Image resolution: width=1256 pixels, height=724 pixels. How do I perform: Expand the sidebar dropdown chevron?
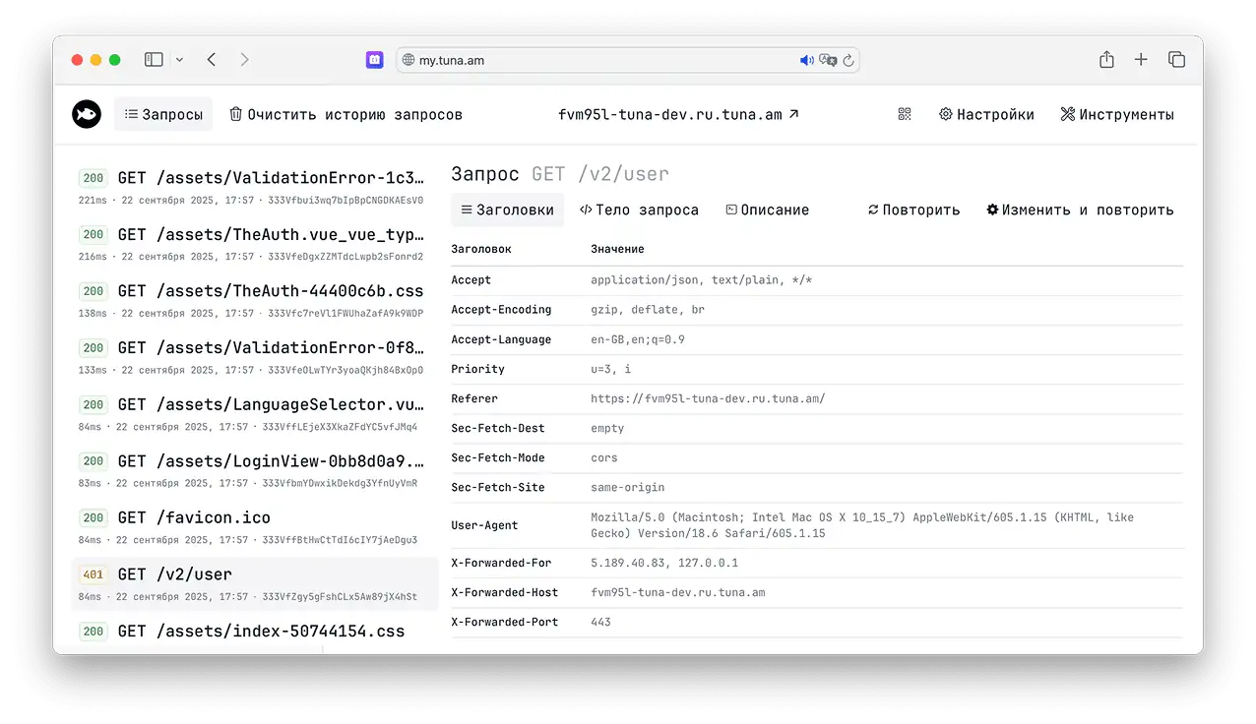click(x=179, y=60)
